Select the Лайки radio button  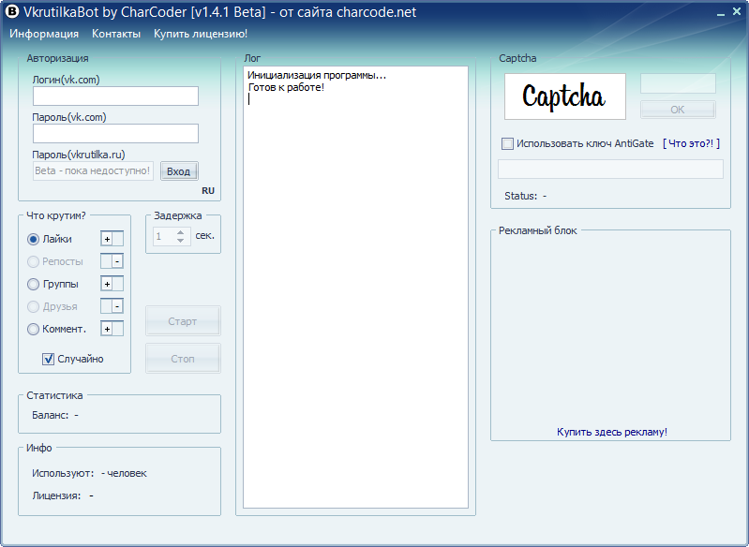pos(33,239)
